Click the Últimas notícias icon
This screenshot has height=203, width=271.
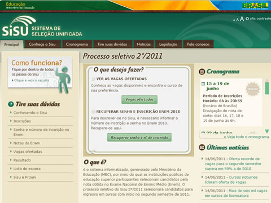click(x=202, y=147)
